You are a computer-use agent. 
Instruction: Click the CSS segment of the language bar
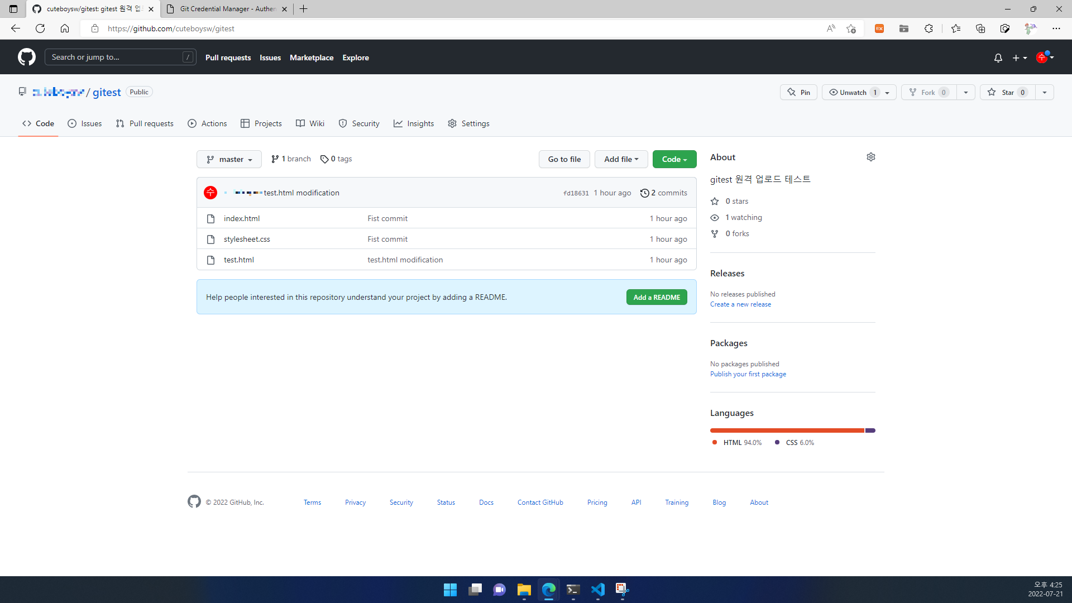click(870, 430)
